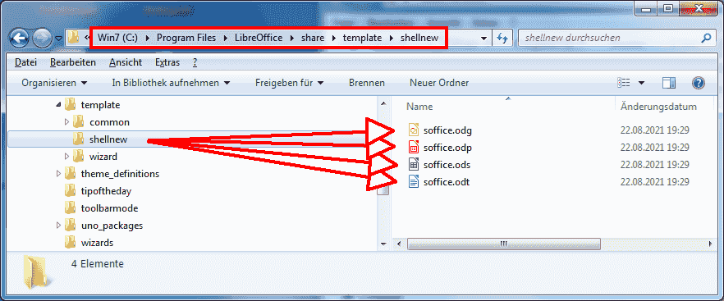
Task: Open the recent locations dropdown arrow
Action: click(58, 39)
